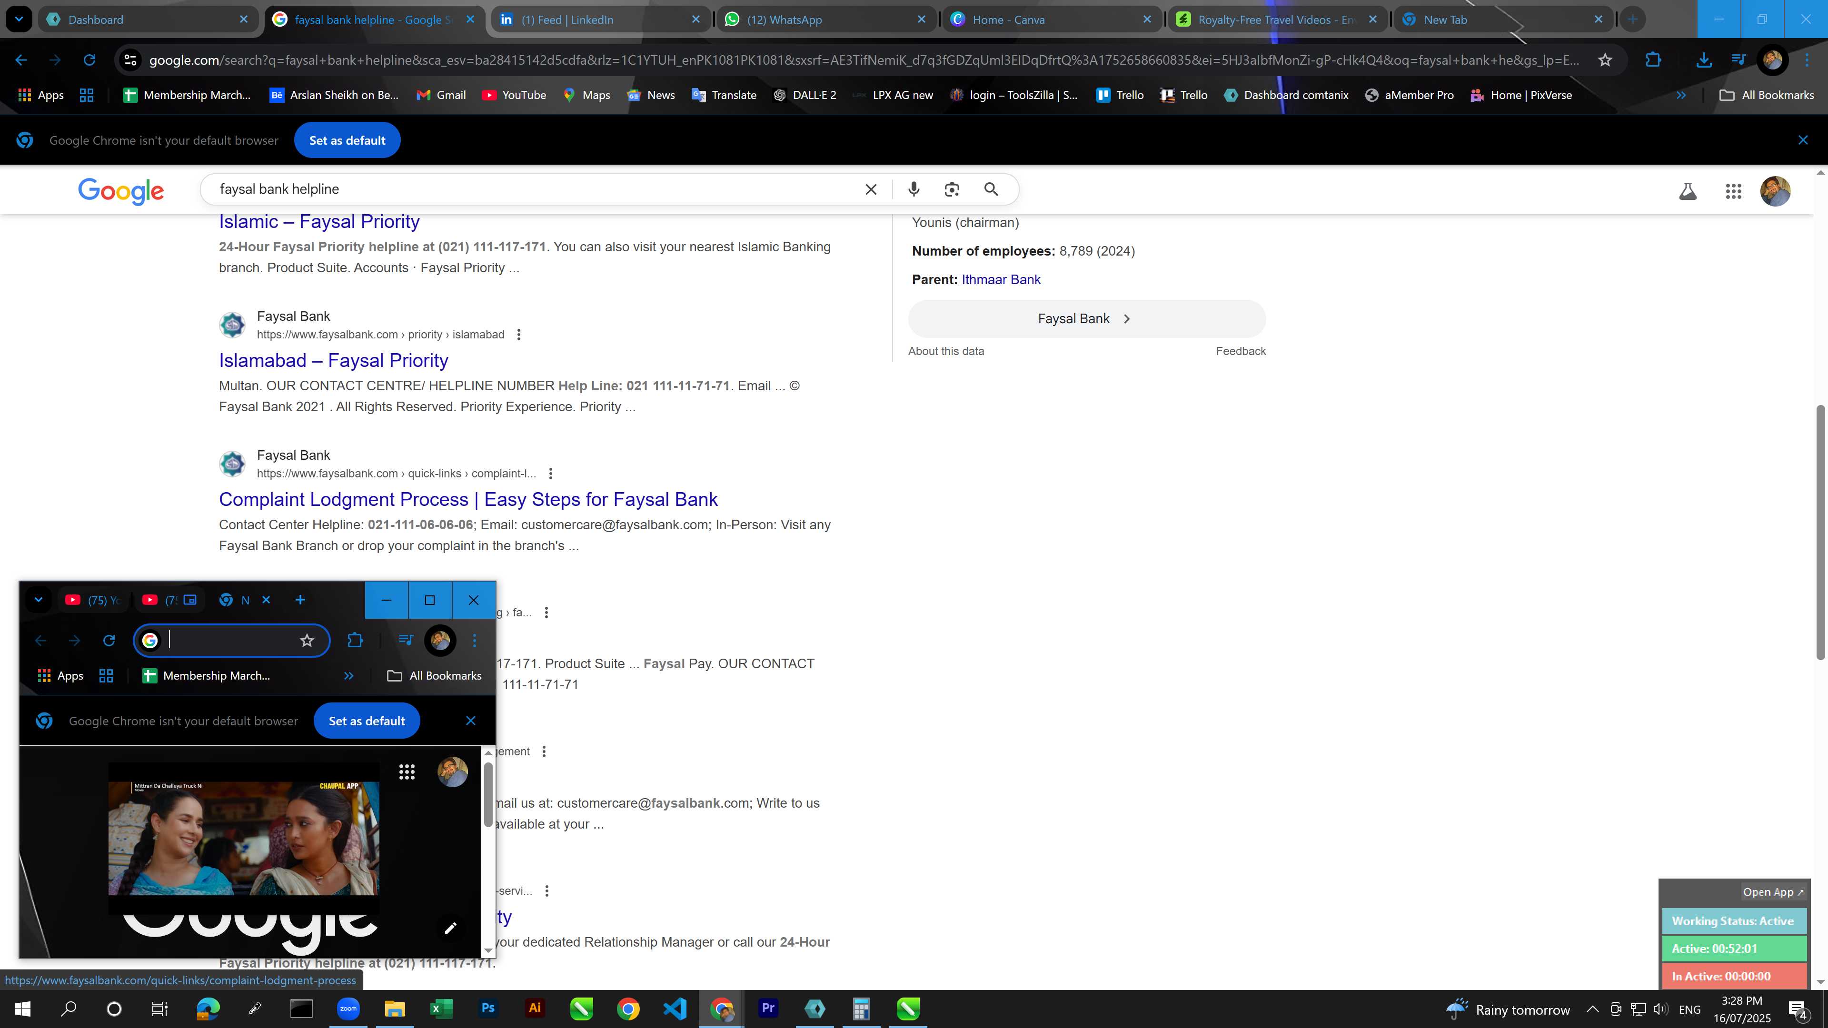
Task: Switch to the Home - Canva tab
Action: pos(1051,20)
